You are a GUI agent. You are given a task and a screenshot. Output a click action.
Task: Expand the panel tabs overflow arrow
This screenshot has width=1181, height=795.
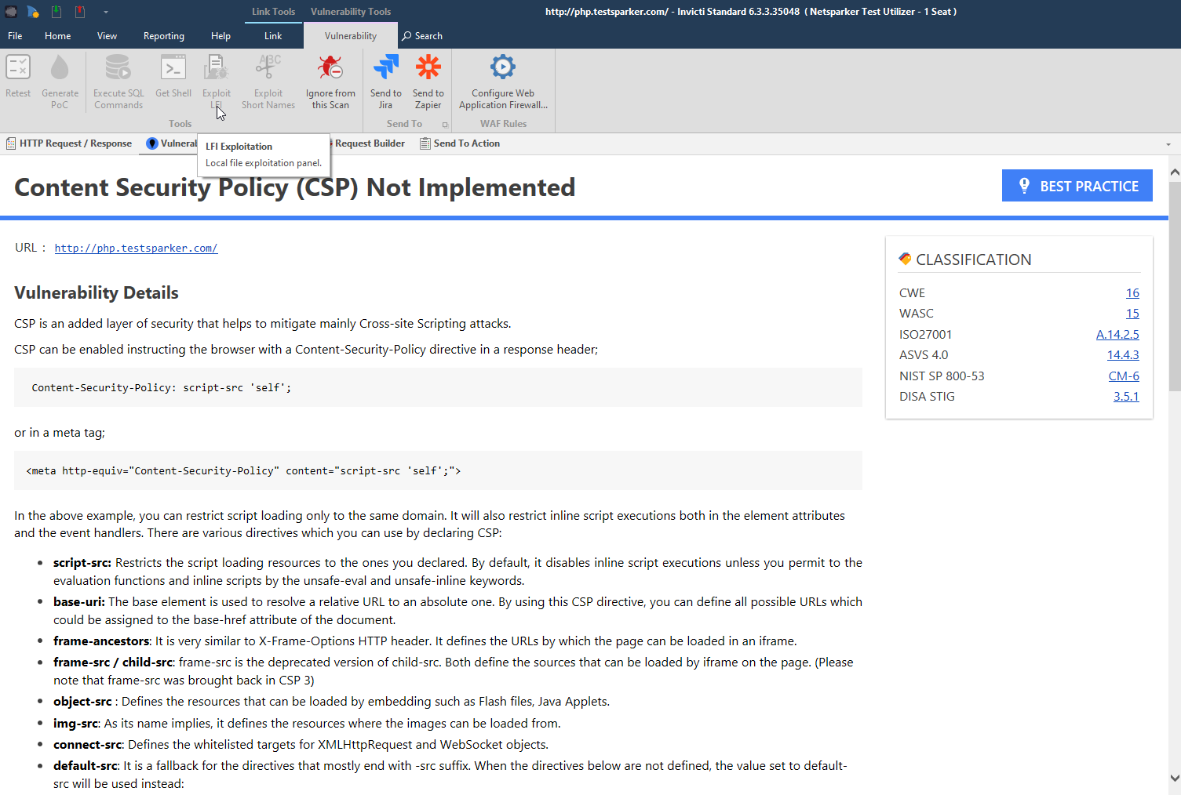point(1168,144)
